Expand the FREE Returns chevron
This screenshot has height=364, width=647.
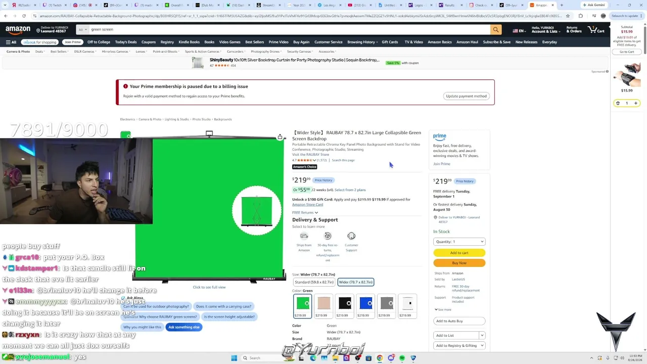pyautogui.click(x=316, y=213)
